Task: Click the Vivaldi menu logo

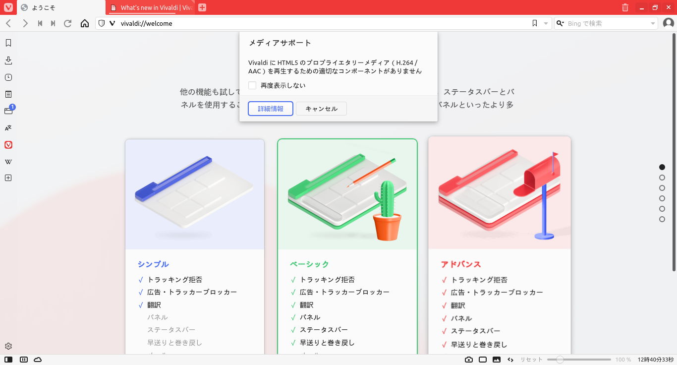Action: click(x=8, y=7)
